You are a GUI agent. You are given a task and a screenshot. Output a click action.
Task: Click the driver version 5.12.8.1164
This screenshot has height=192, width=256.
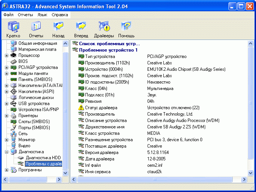(x=158, y=152)
